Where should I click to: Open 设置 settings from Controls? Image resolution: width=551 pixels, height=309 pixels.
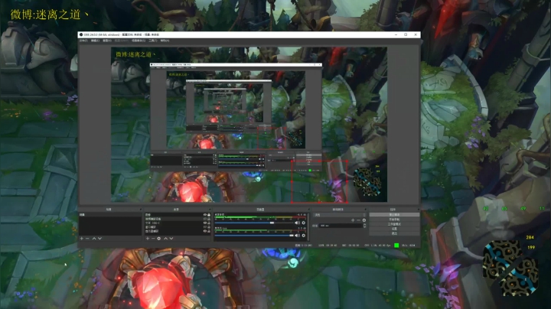pyautogui.click(x=394, y=229)
